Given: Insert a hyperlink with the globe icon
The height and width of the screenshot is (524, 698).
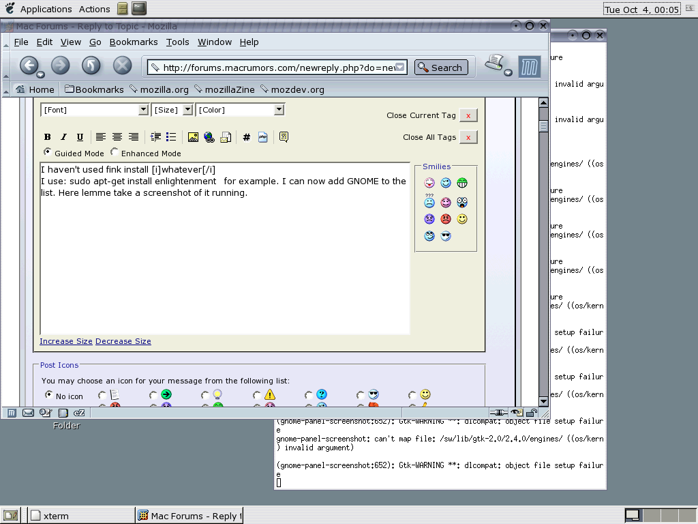Looking at the screenshot, I should (209, 137).
